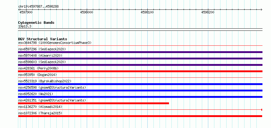
Task: Select the nsv6597296 (Sedlazeck2020) label
Action: [x=42, y=49]
